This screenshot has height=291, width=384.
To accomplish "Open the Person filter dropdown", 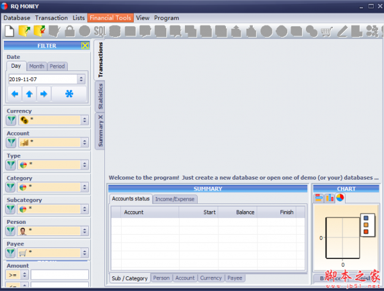I will point(84,231).
